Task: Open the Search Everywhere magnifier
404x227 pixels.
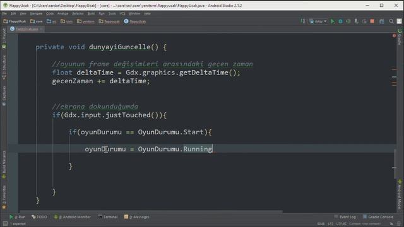Action: (391, 21)
